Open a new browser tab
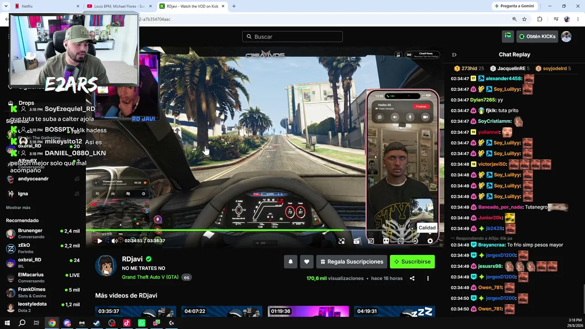The width and height of the screenshot is (585, 329). coord(234,6)
